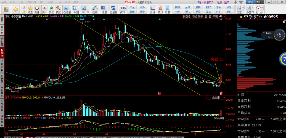Screen dimensions: 286x138
Task: Open the 系统 menu
Action: (x=4, y=2)
